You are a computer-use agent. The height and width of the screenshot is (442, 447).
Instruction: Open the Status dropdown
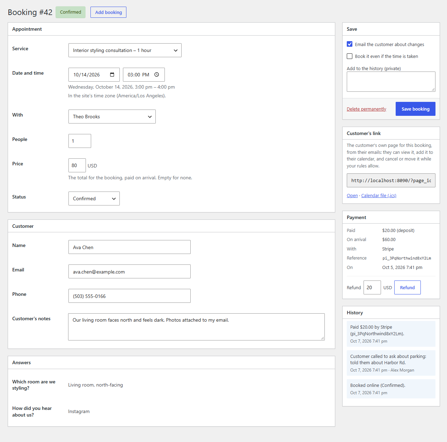[94, 198]
